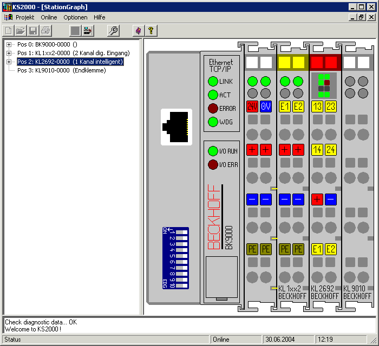Click the blue 0V terminal label

[x=266, y=107]
